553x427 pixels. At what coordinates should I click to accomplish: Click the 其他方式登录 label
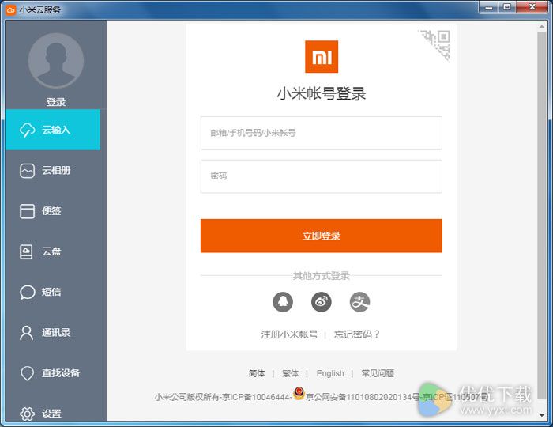[322, 276]
